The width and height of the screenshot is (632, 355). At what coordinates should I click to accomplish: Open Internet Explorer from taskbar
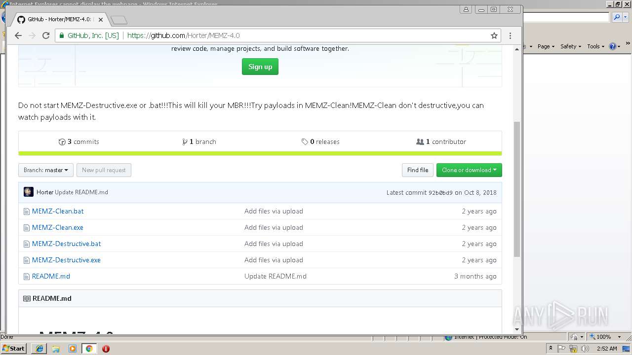tap(39, 349)
